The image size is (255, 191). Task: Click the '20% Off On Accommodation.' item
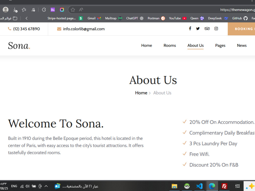point(222,122)
